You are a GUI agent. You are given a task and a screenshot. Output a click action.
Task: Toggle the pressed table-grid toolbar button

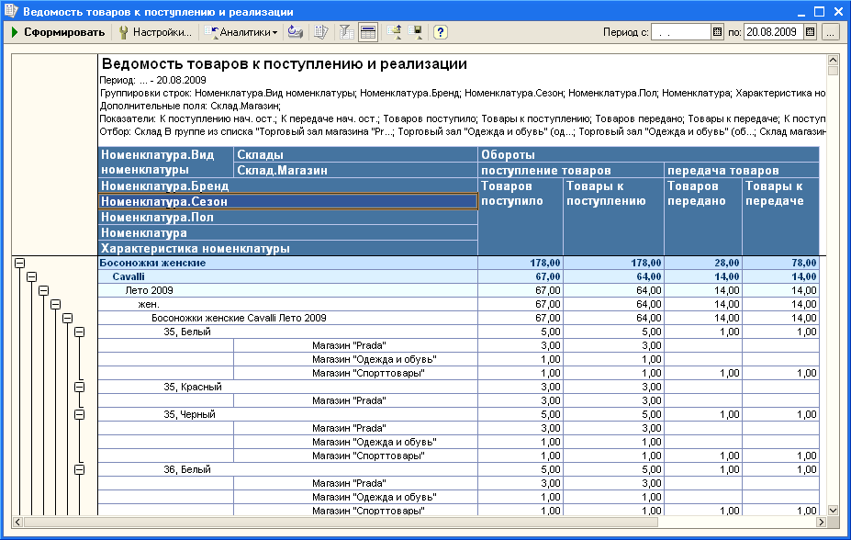coord(368,32)
